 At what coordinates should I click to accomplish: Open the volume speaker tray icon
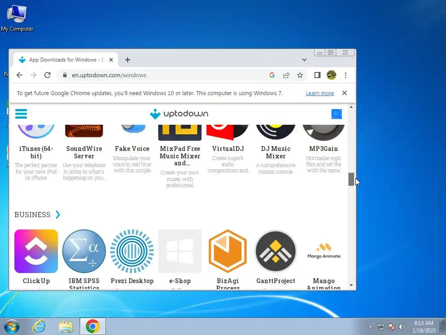click(402, 327)
